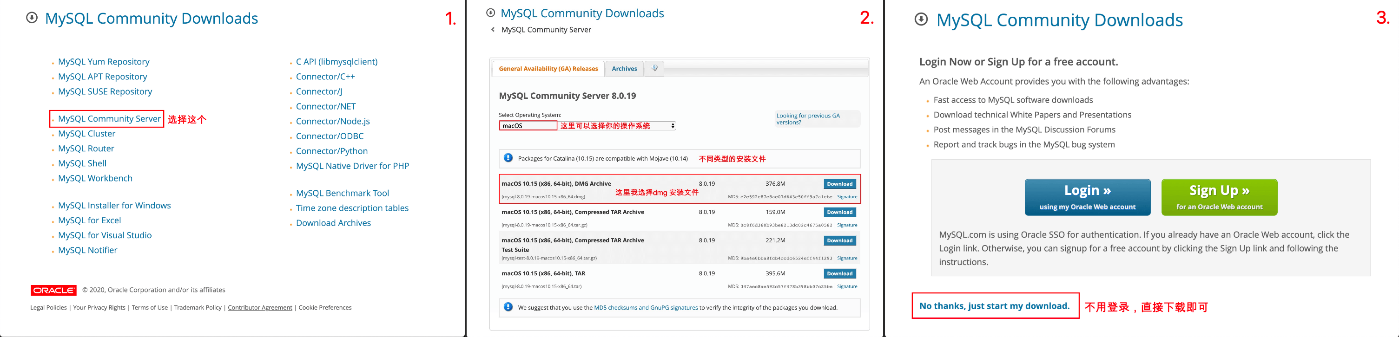
Task: Download the macOS DMG Archive package
Action: coord(839,184)
